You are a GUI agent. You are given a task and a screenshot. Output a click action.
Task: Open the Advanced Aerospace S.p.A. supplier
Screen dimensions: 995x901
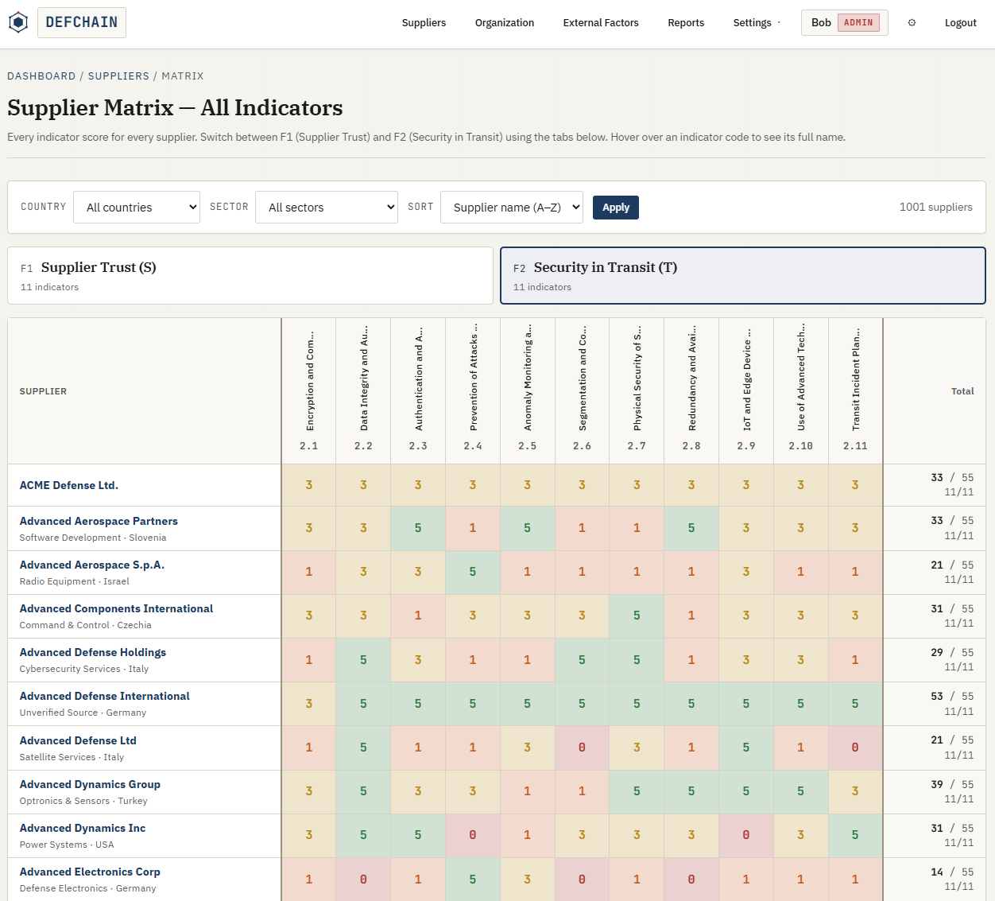click(x=92, y=565)
